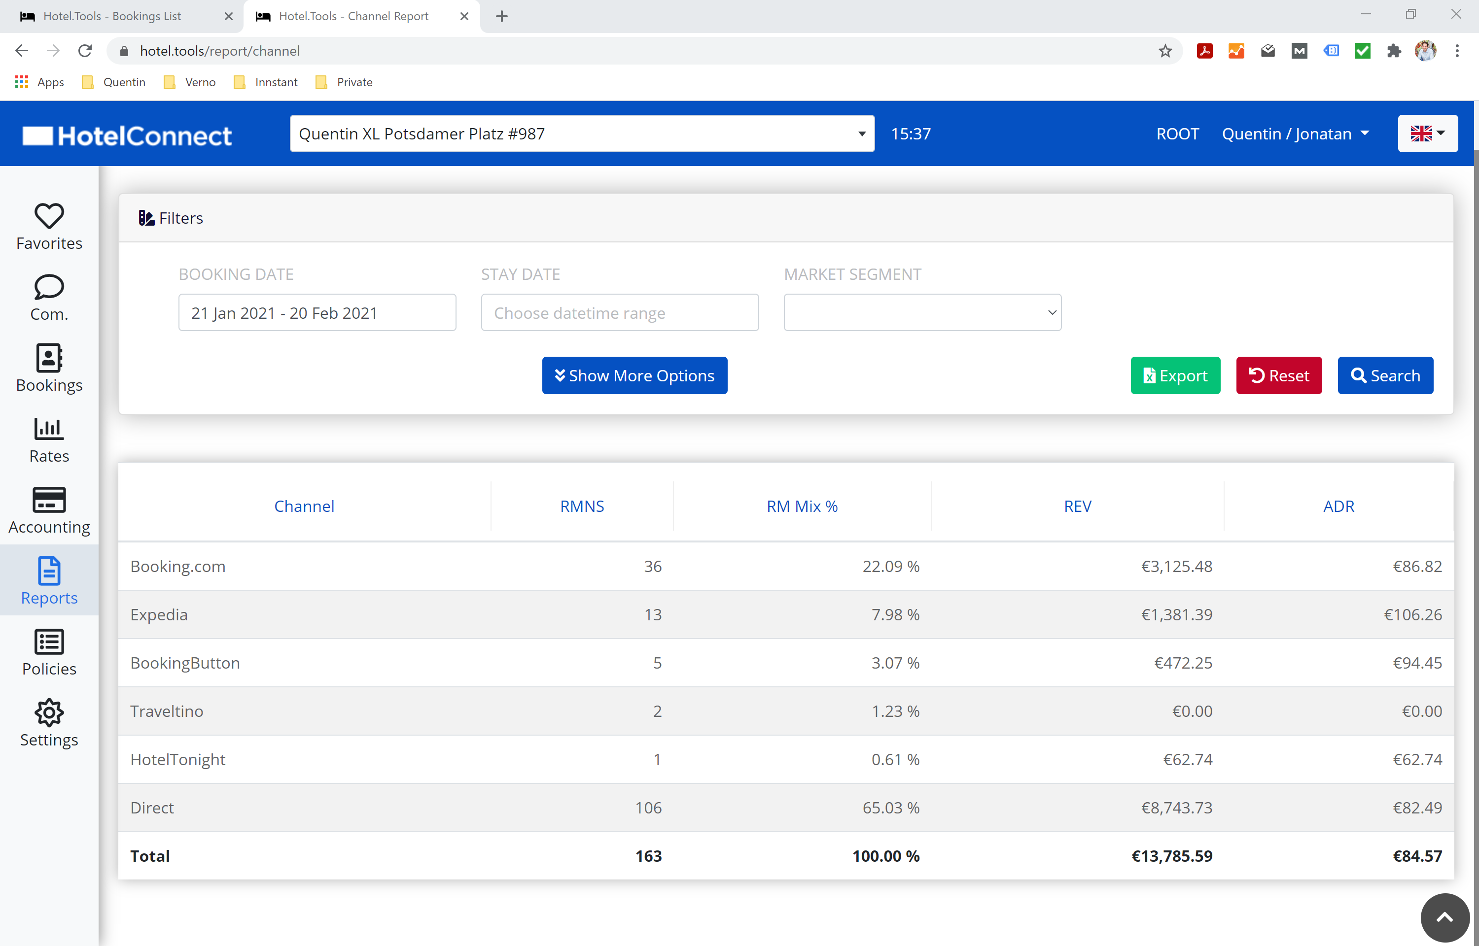The image size is (1479, 946).
Task: Click the Search button
Action: tap(1385, 375)
